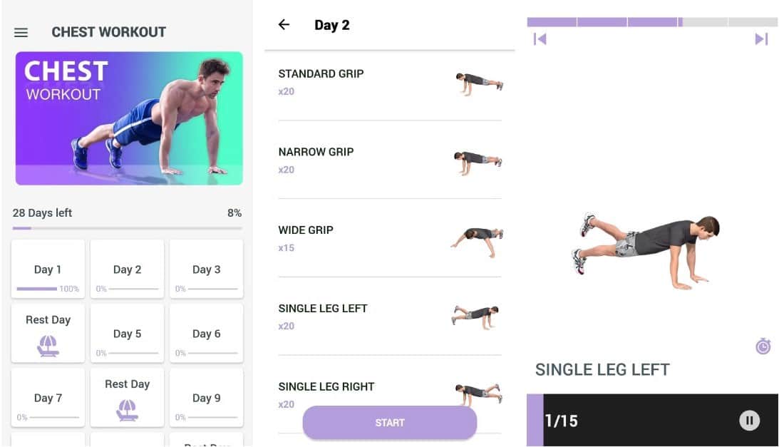
Task: Open the stopwatch timer icon
Action: click(x=763, y=347)
